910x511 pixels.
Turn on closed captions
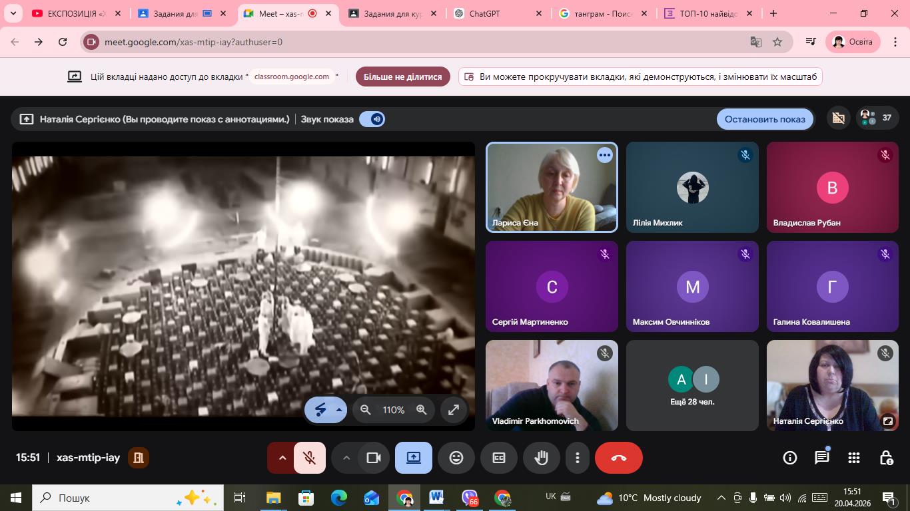click(499, 458)
